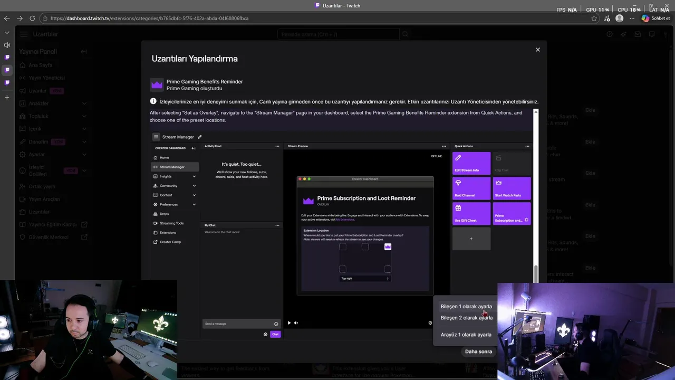This screenshot has width=675, height=380.
Task: Click the info icon beside the notice
Action: [153, 101]
